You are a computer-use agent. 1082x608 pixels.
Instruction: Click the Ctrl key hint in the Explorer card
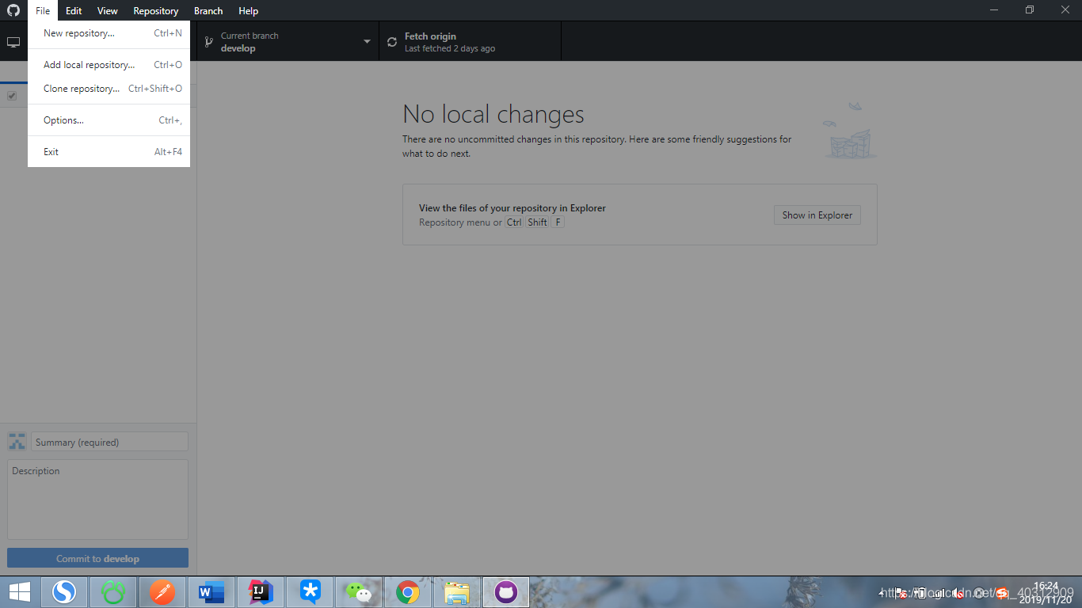pyautogui.click(x=514, y=222)
